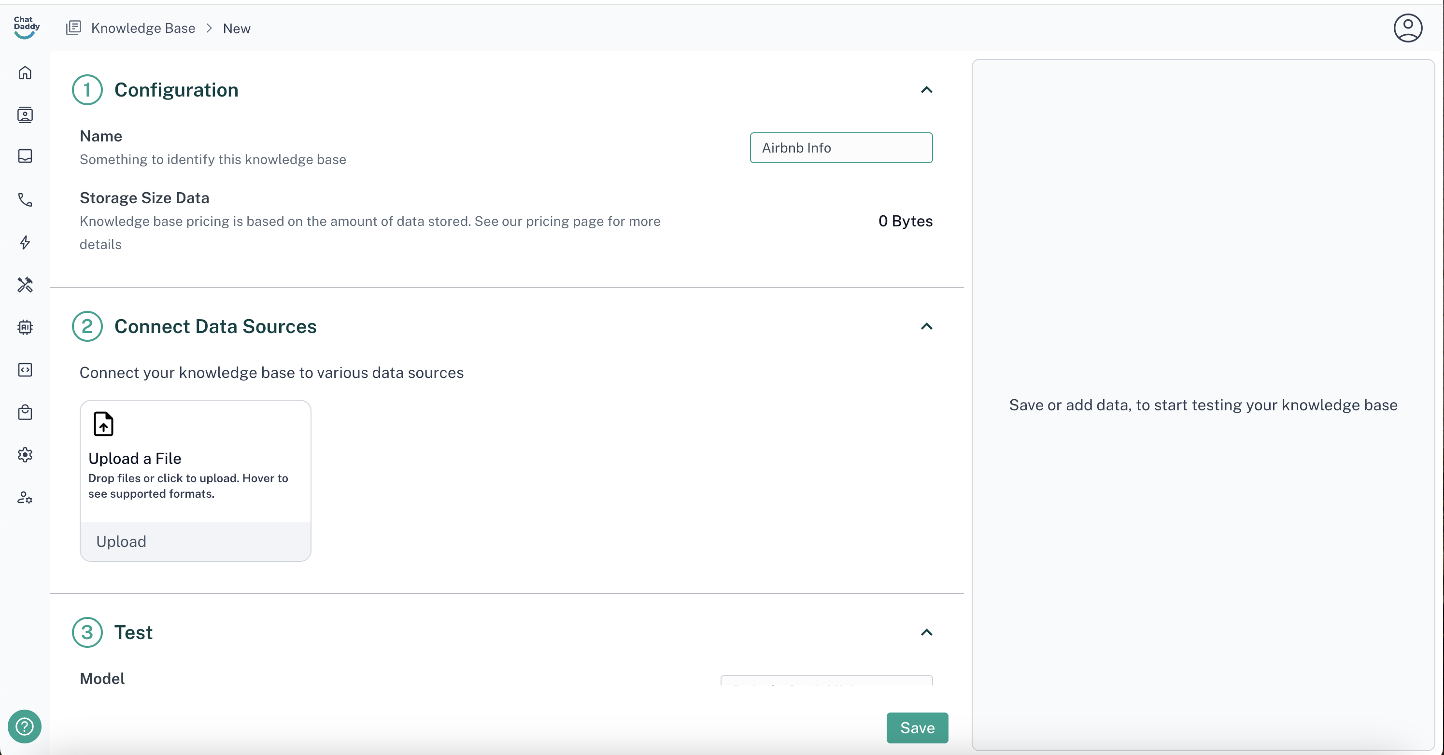Screen dimensions: 1444x755
Task: Open the Home icon in sidebar
Action: [25, 73]
